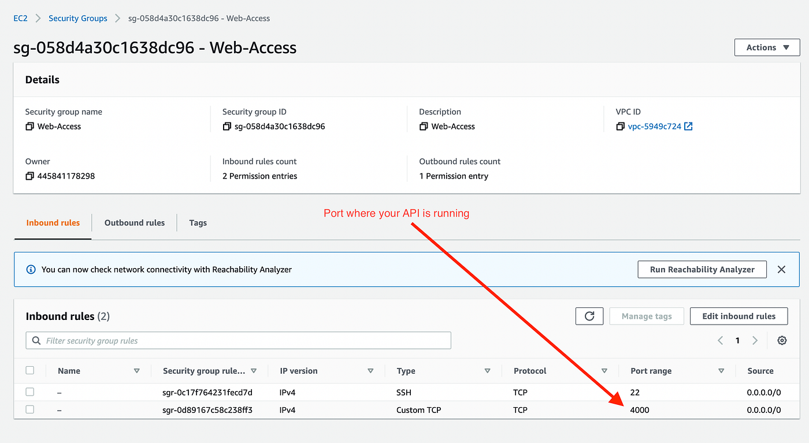Click the Source column header
The height and width of the screenshot is (443, 809).
(760, 371)
